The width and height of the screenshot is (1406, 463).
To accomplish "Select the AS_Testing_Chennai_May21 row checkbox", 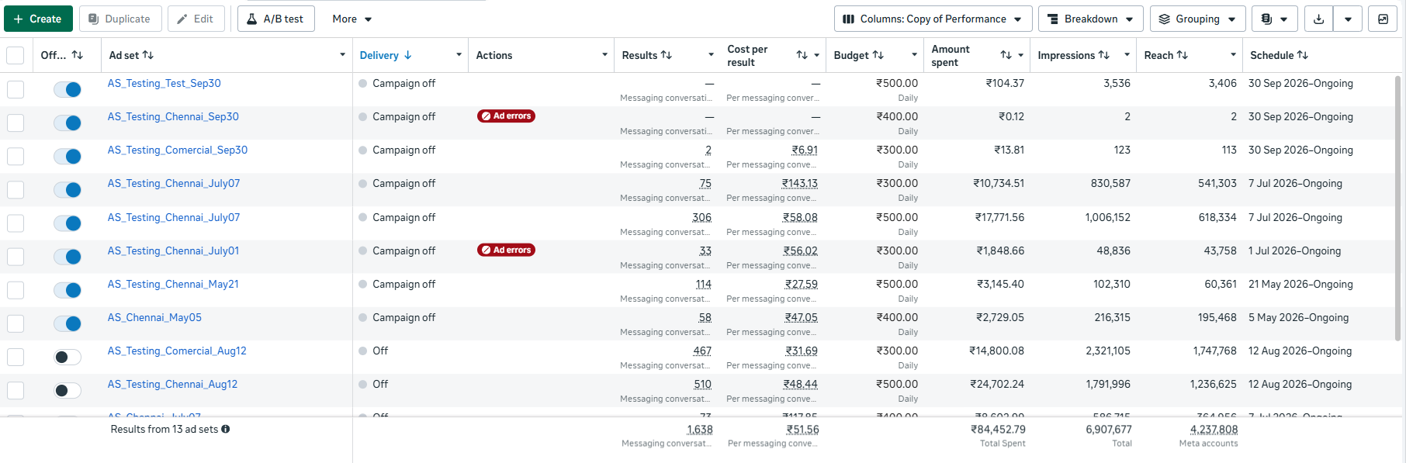I will 16,290.
